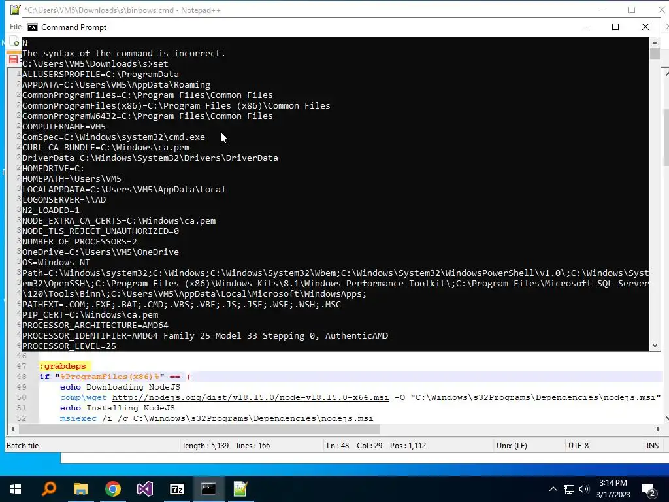Open File Explorer from the taskbar
Screen dimensions: 669x502
tap(80, 489)
